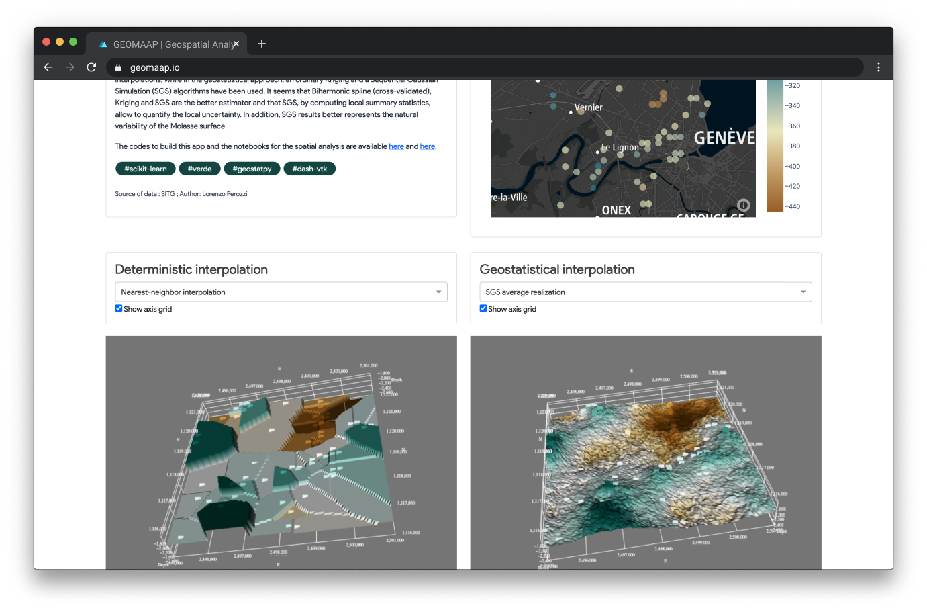
Task: Click the #scikit-learn tag
Action: (x=145, y=169)
